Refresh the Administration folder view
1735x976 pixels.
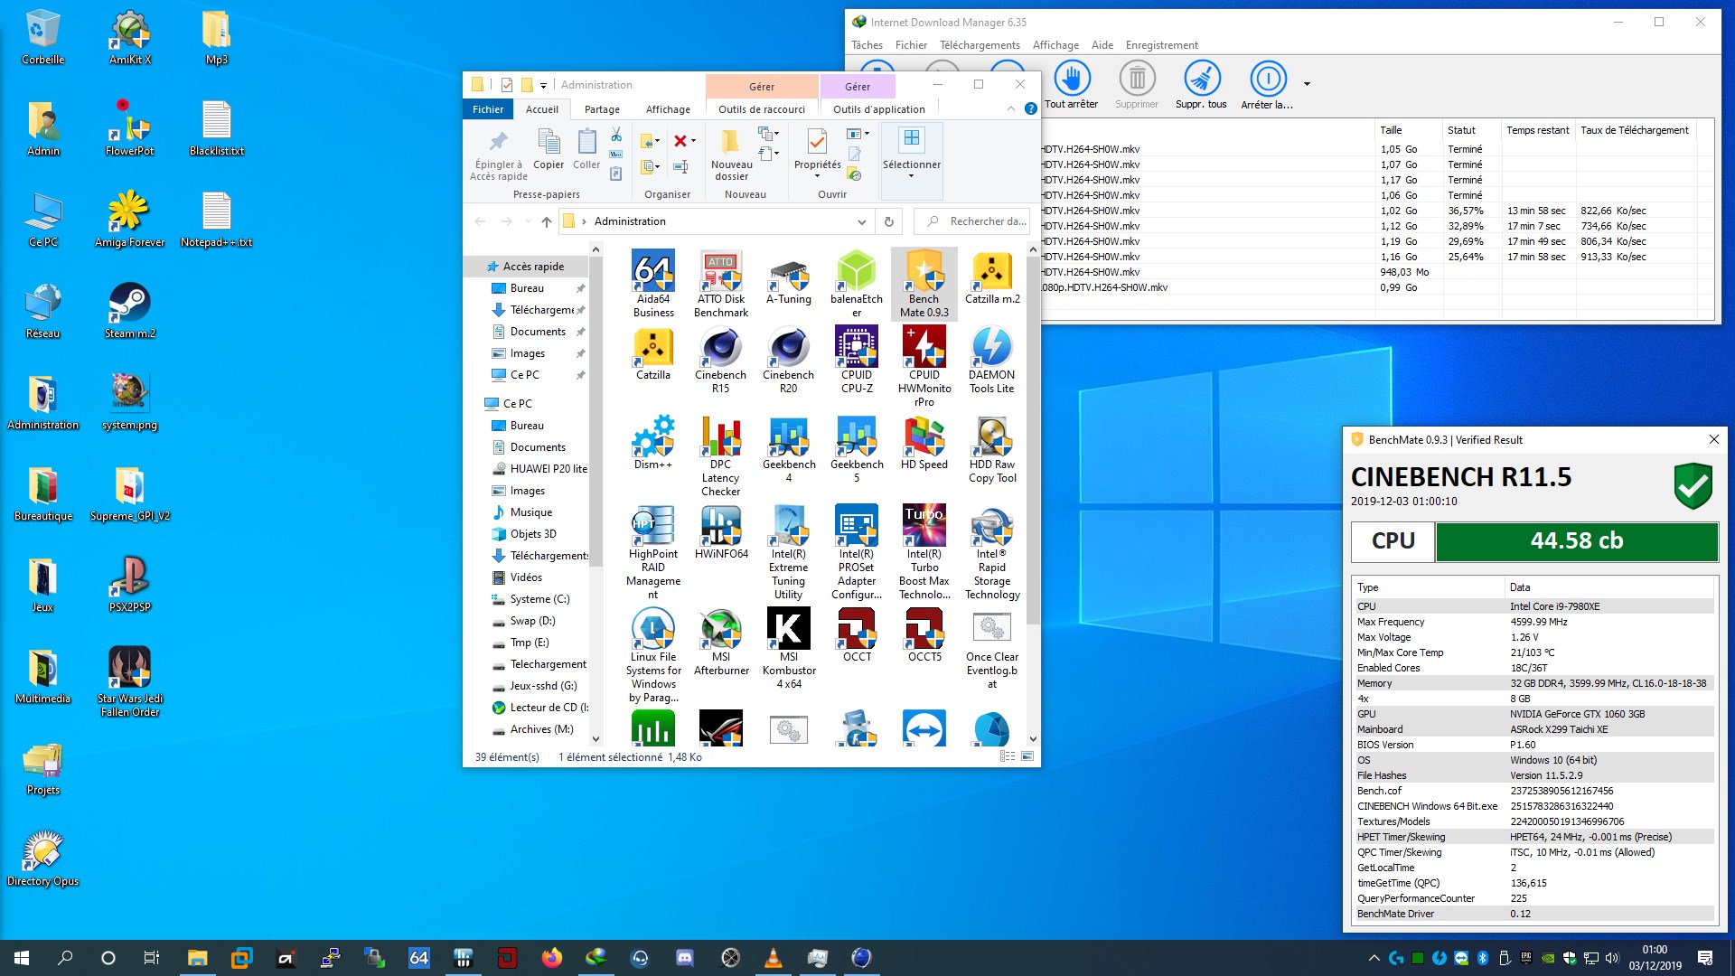888,221
